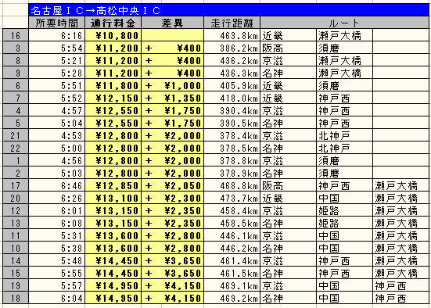Select the toll cell ¥10,800
The image size is (431, 308).
113,35
